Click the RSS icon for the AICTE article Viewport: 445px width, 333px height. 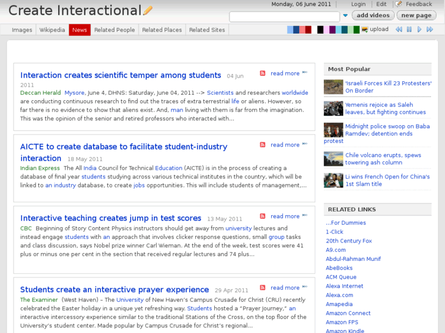click(x=263, y=145)
